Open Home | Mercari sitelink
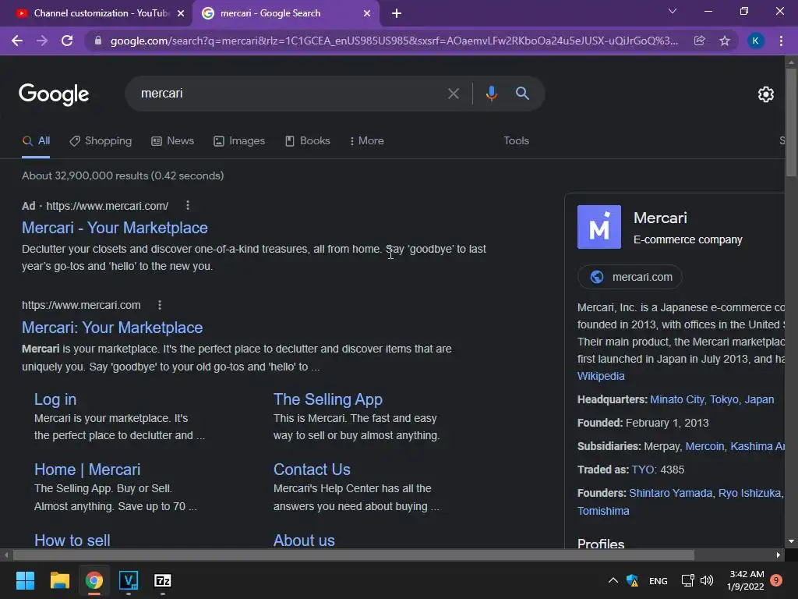 pyautogui.click(x=87, y=470)
